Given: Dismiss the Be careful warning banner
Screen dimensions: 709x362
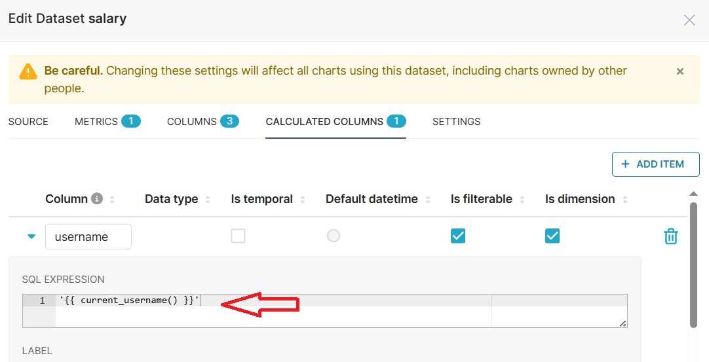Looking at the screenshot, I should coord(680,71).
